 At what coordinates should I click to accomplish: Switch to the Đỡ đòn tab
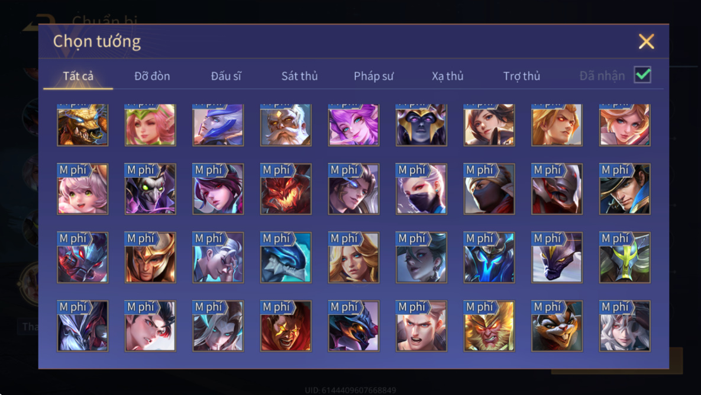point(152,76)
